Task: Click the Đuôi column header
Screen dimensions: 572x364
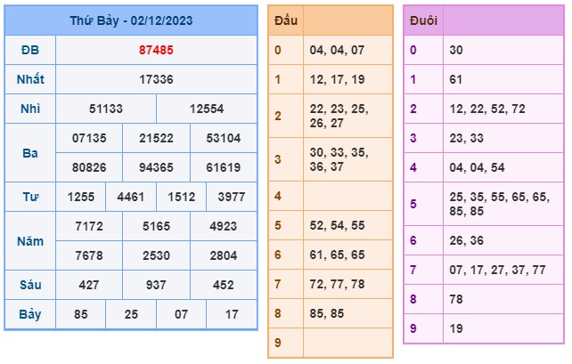Action: click(423, 20)
